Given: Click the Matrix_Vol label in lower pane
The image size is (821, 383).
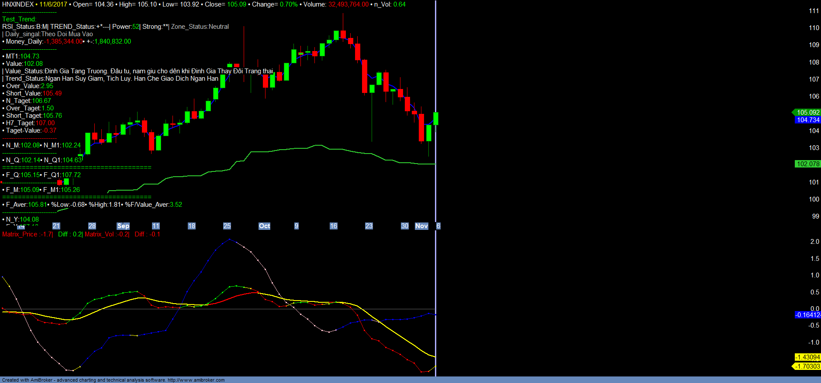Looking at the screenshot, I should (x=99, y=234).
